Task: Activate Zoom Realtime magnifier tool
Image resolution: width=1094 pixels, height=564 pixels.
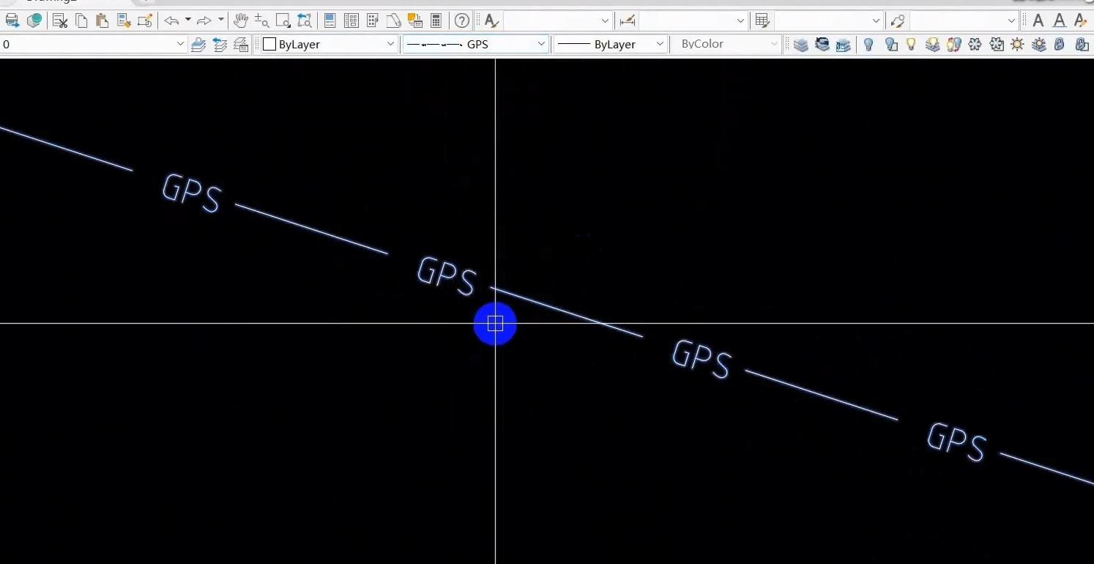Action: point(261,21)
